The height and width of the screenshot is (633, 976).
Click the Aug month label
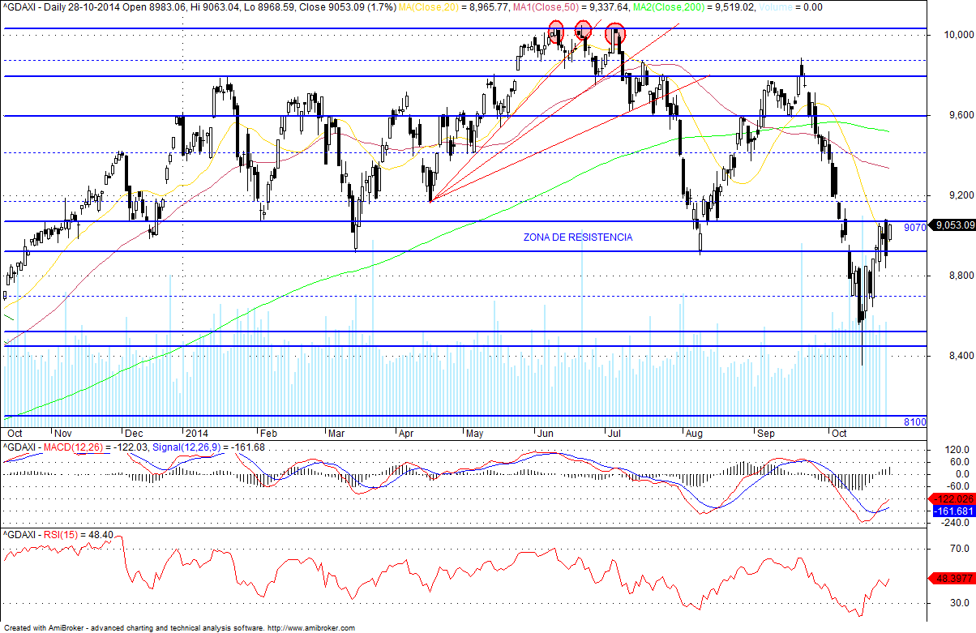[x=694, y=433]
